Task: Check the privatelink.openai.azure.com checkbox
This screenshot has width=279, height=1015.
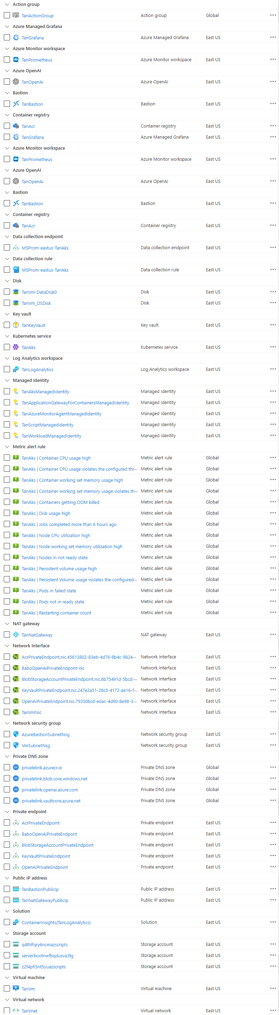Action: pos(7,789)
